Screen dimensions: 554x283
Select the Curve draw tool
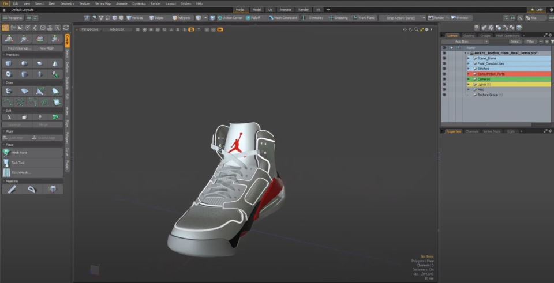(x=8, y=102)
